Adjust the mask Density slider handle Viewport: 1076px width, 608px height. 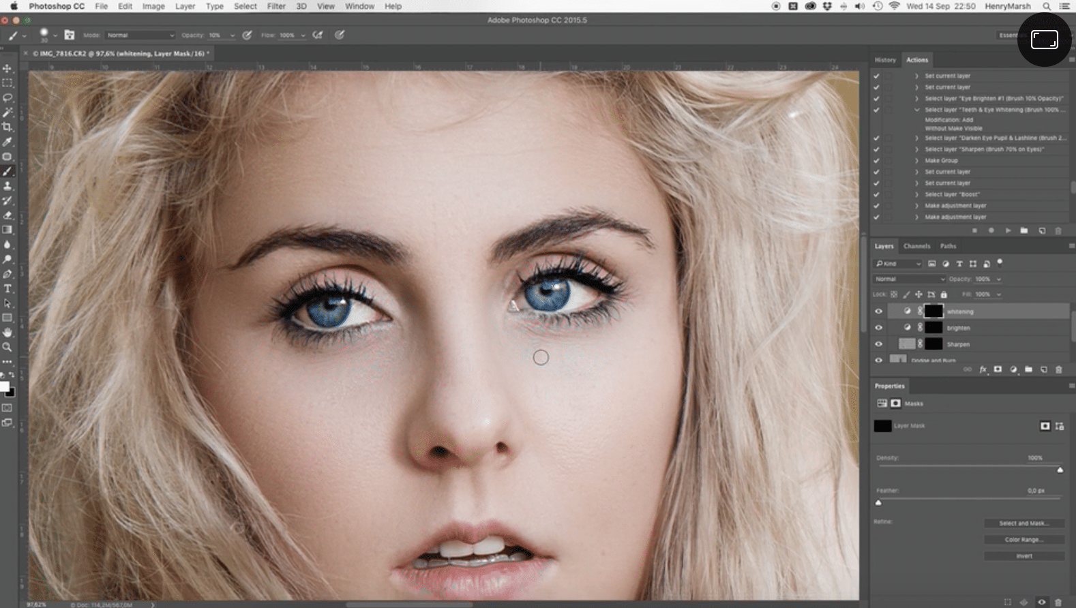pyautogui.click(x=1060, y=470)
